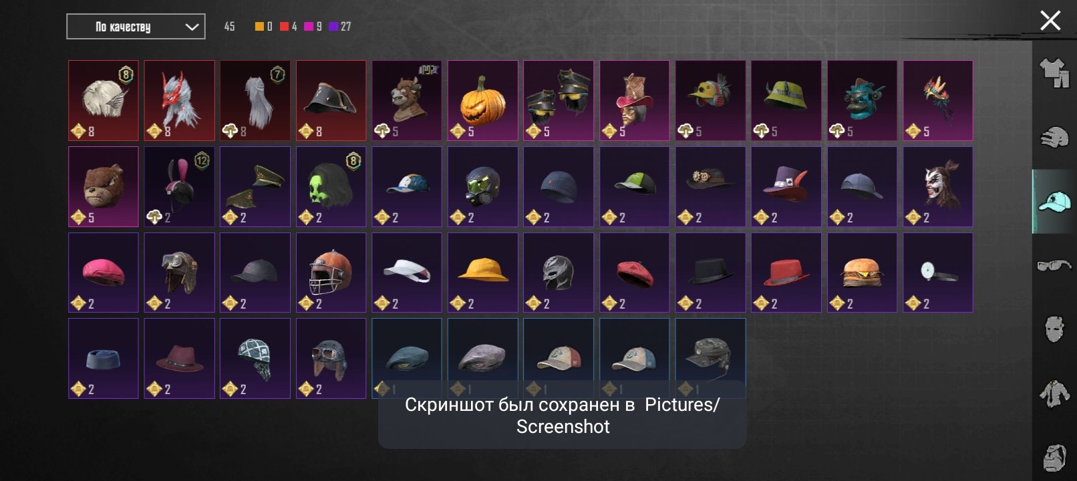The height and width of the screenshot is (481, 1077).
Task: Select the red wolf mask item
Action: pyautogui.click(x=179, y=100)
